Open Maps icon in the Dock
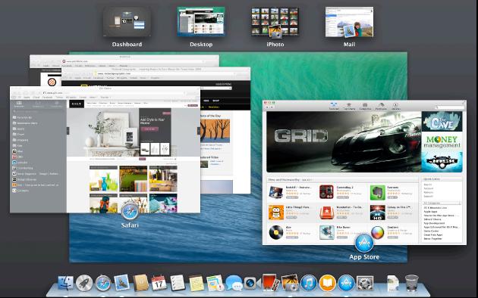 215,283
